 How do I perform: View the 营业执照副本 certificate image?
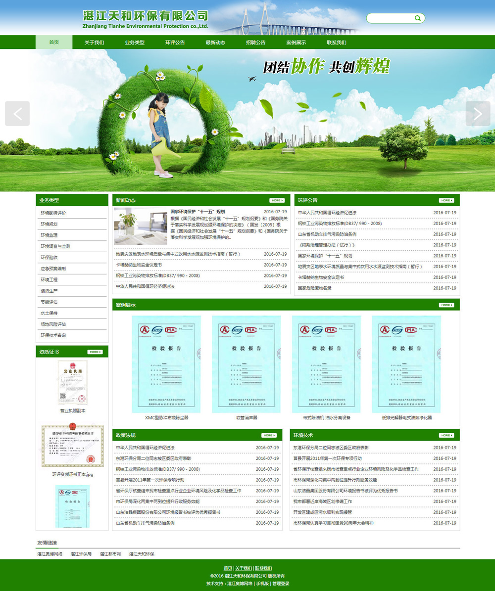[x=73, y=382]
